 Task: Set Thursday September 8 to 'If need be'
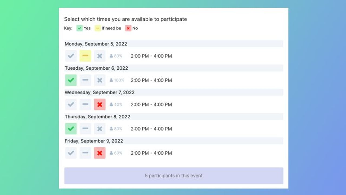85,129
